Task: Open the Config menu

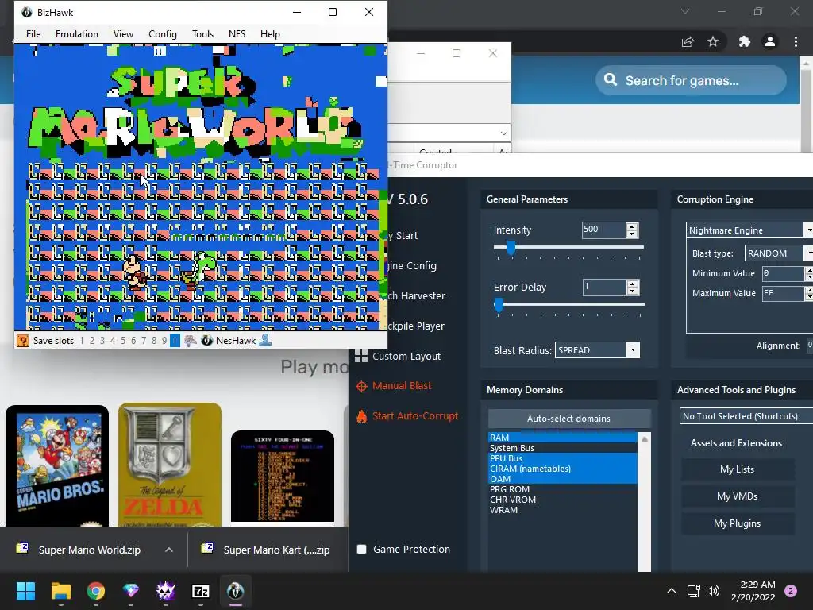Action: coord(163,33)
